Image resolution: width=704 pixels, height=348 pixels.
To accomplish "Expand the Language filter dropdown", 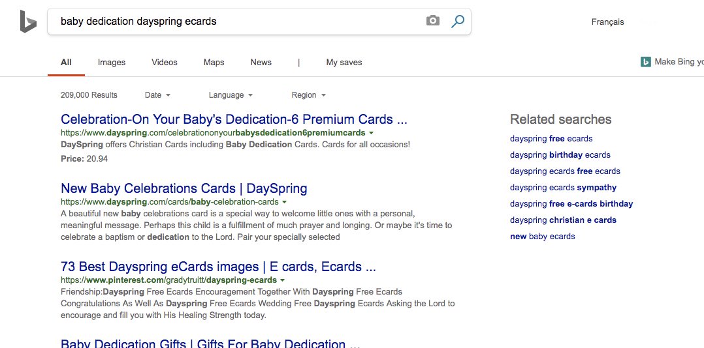I will coord(231,95).
